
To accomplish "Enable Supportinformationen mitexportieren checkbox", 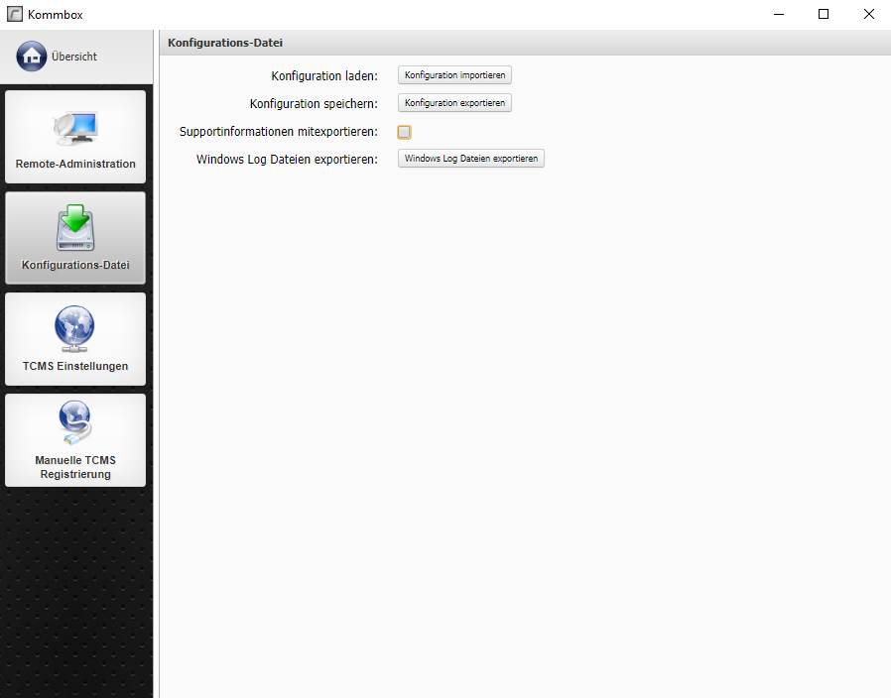I will click(405, 132).
